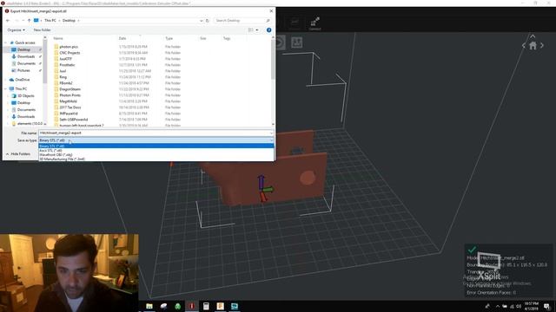
Task: Select the 2017 Tax Docs folder
Action: click(x=70, y=107)
